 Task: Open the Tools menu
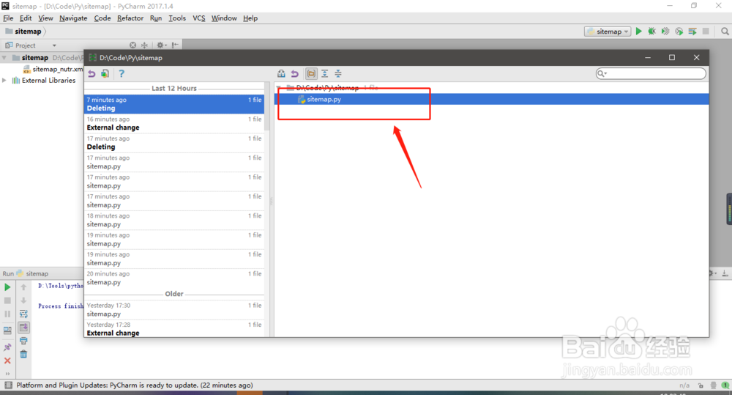177,18
